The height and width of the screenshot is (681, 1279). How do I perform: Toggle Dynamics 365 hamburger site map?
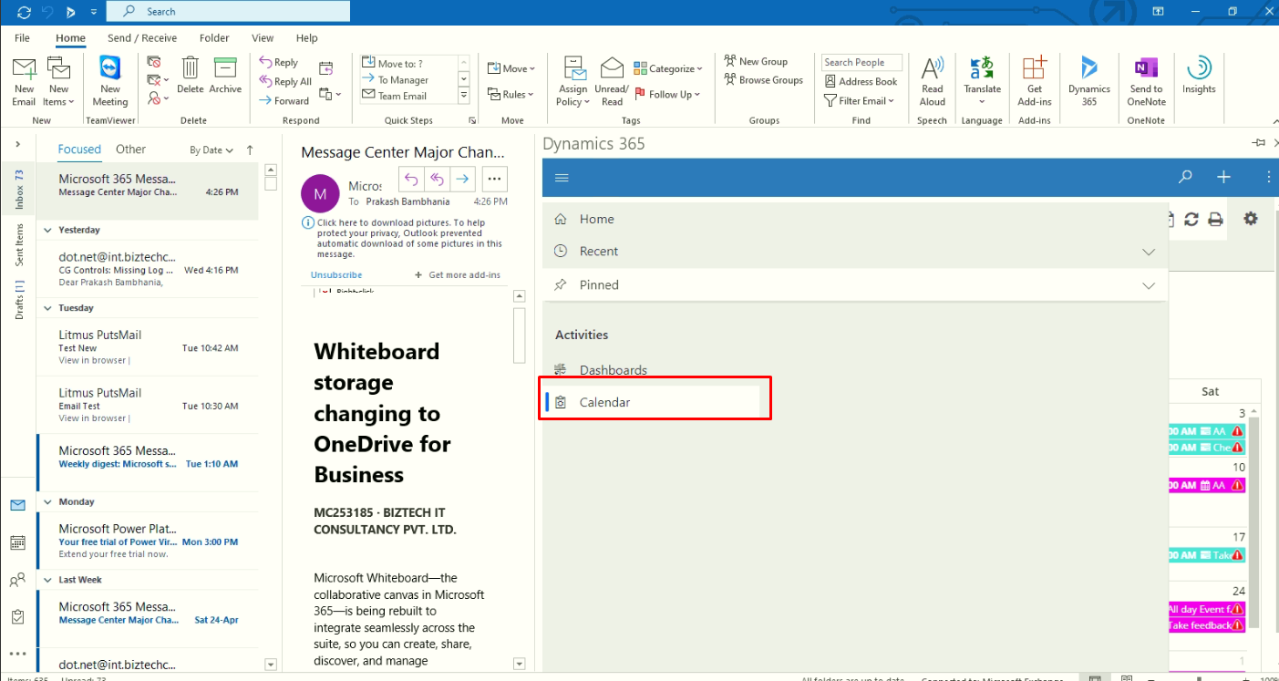point(562,178)
